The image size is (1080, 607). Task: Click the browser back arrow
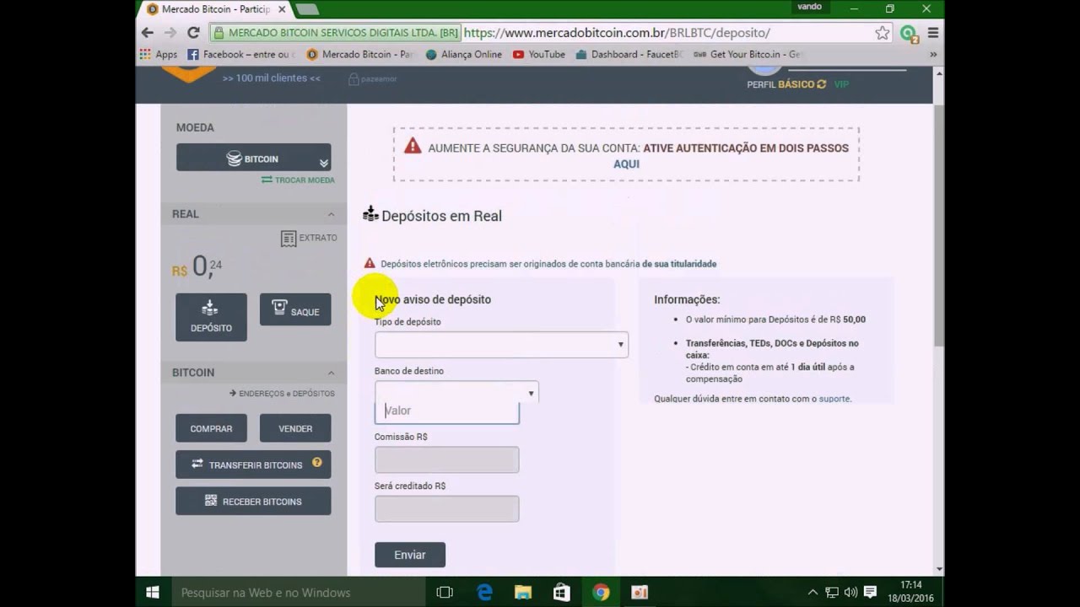pos(148,33)
